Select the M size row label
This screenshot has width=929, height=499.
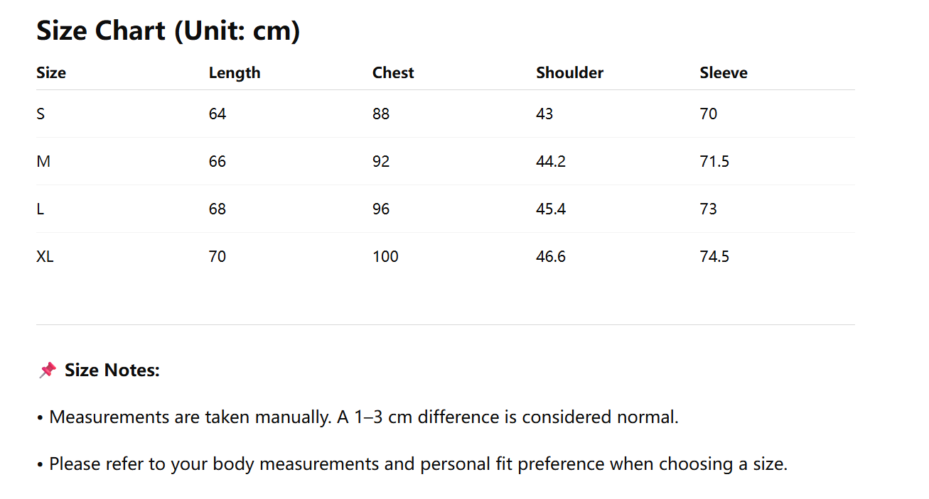pos(43,161)
